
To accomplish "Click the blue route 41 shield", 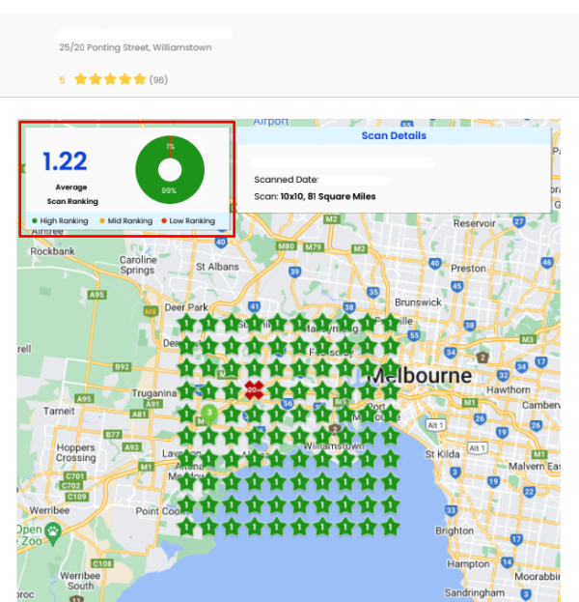I will [254, 306].
